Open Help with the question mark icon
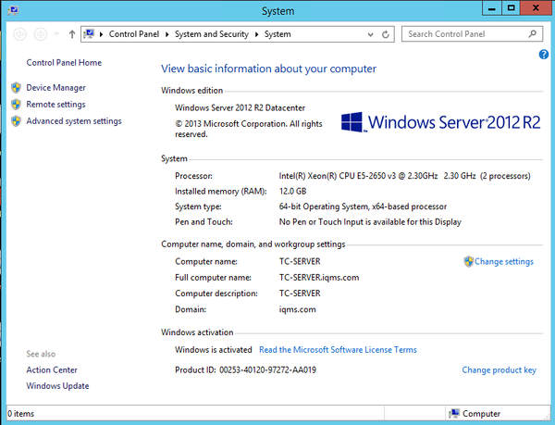This screenshot has height=425, width=555. pyautogui.click(x=544, y=55)
